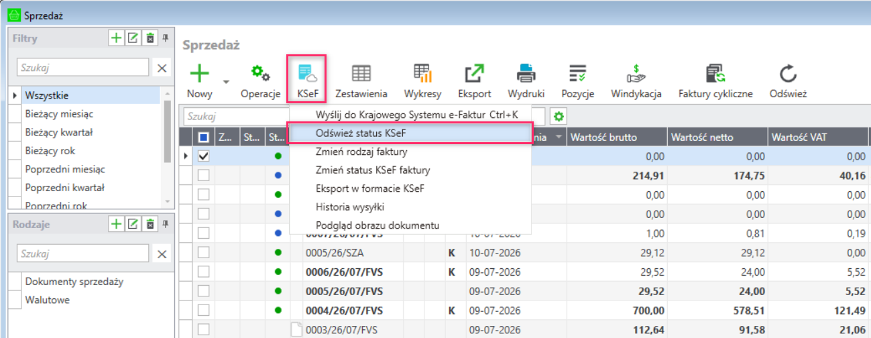Screen dimensions: 871x338
Task: Open Zestawienia table reports
Action: click(x=361, y=73)
